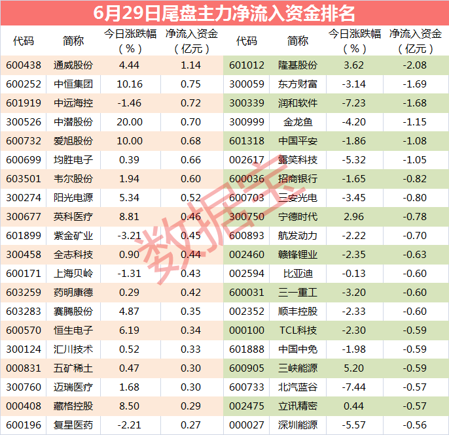449x435 pixels.
Task: Click the 10.16 change value
Action: pos(130,84)
